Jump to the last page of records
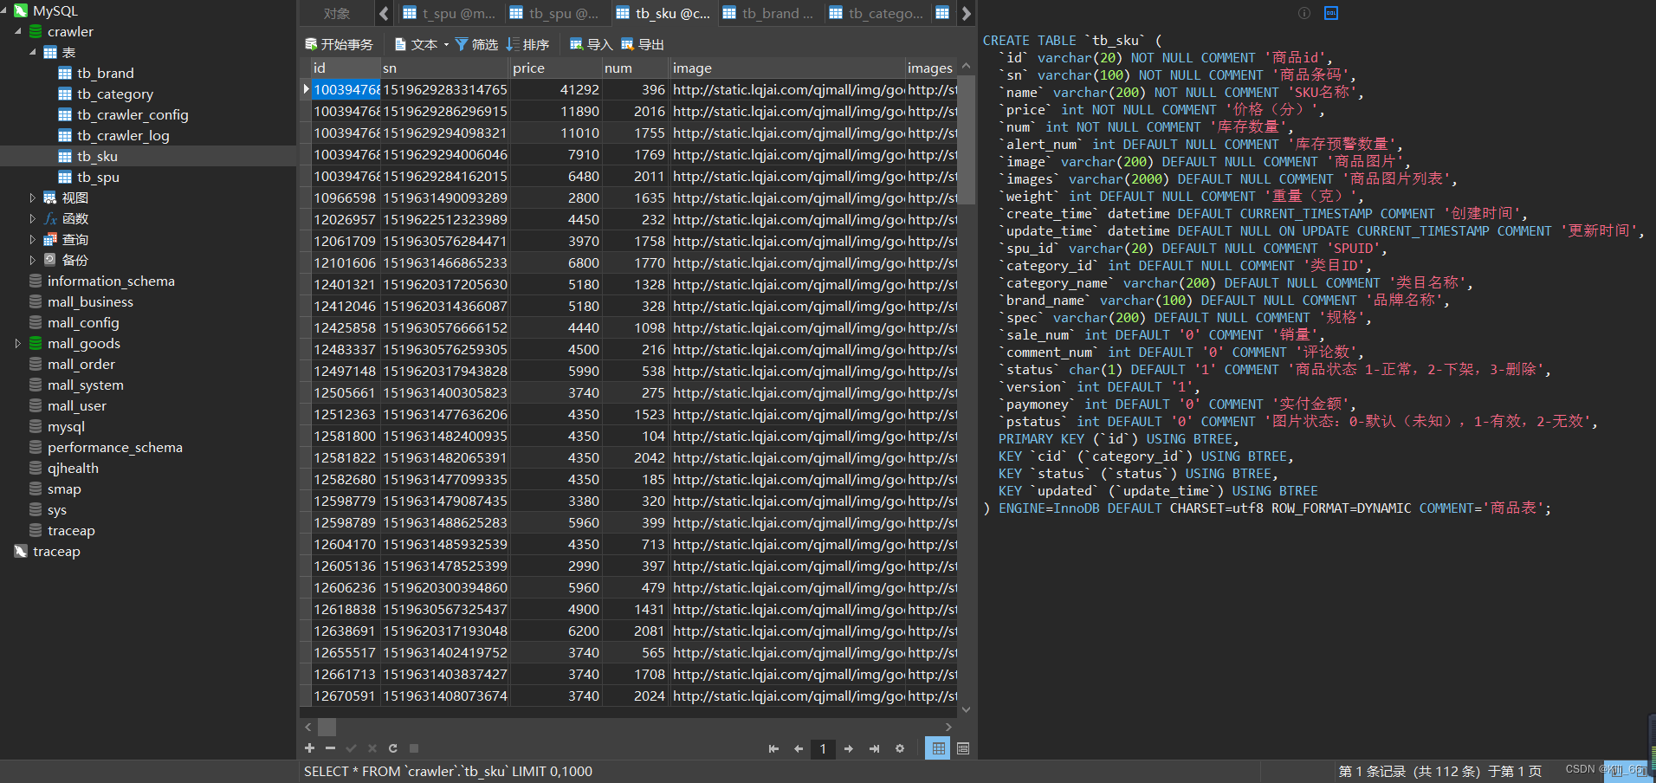 873,748
